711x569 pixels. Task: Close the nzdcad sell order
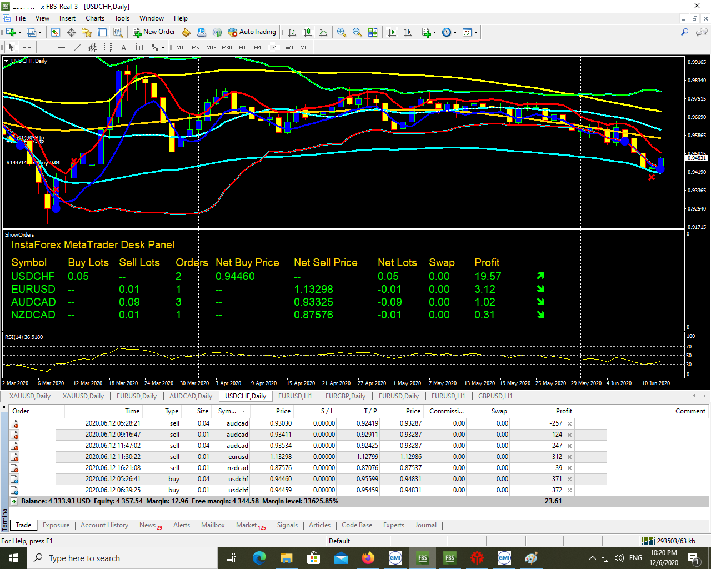[569, 468]
